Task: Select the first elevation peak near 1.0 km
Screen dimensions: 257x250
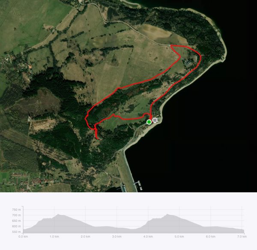Action: point(58,215)
